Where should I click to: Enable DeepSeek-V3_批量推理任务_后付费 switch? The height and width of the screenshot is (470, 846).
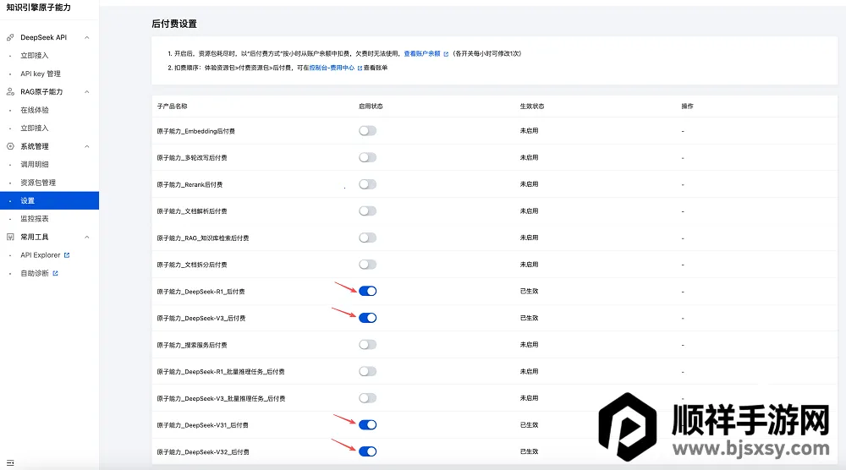[x=367, y=398]
